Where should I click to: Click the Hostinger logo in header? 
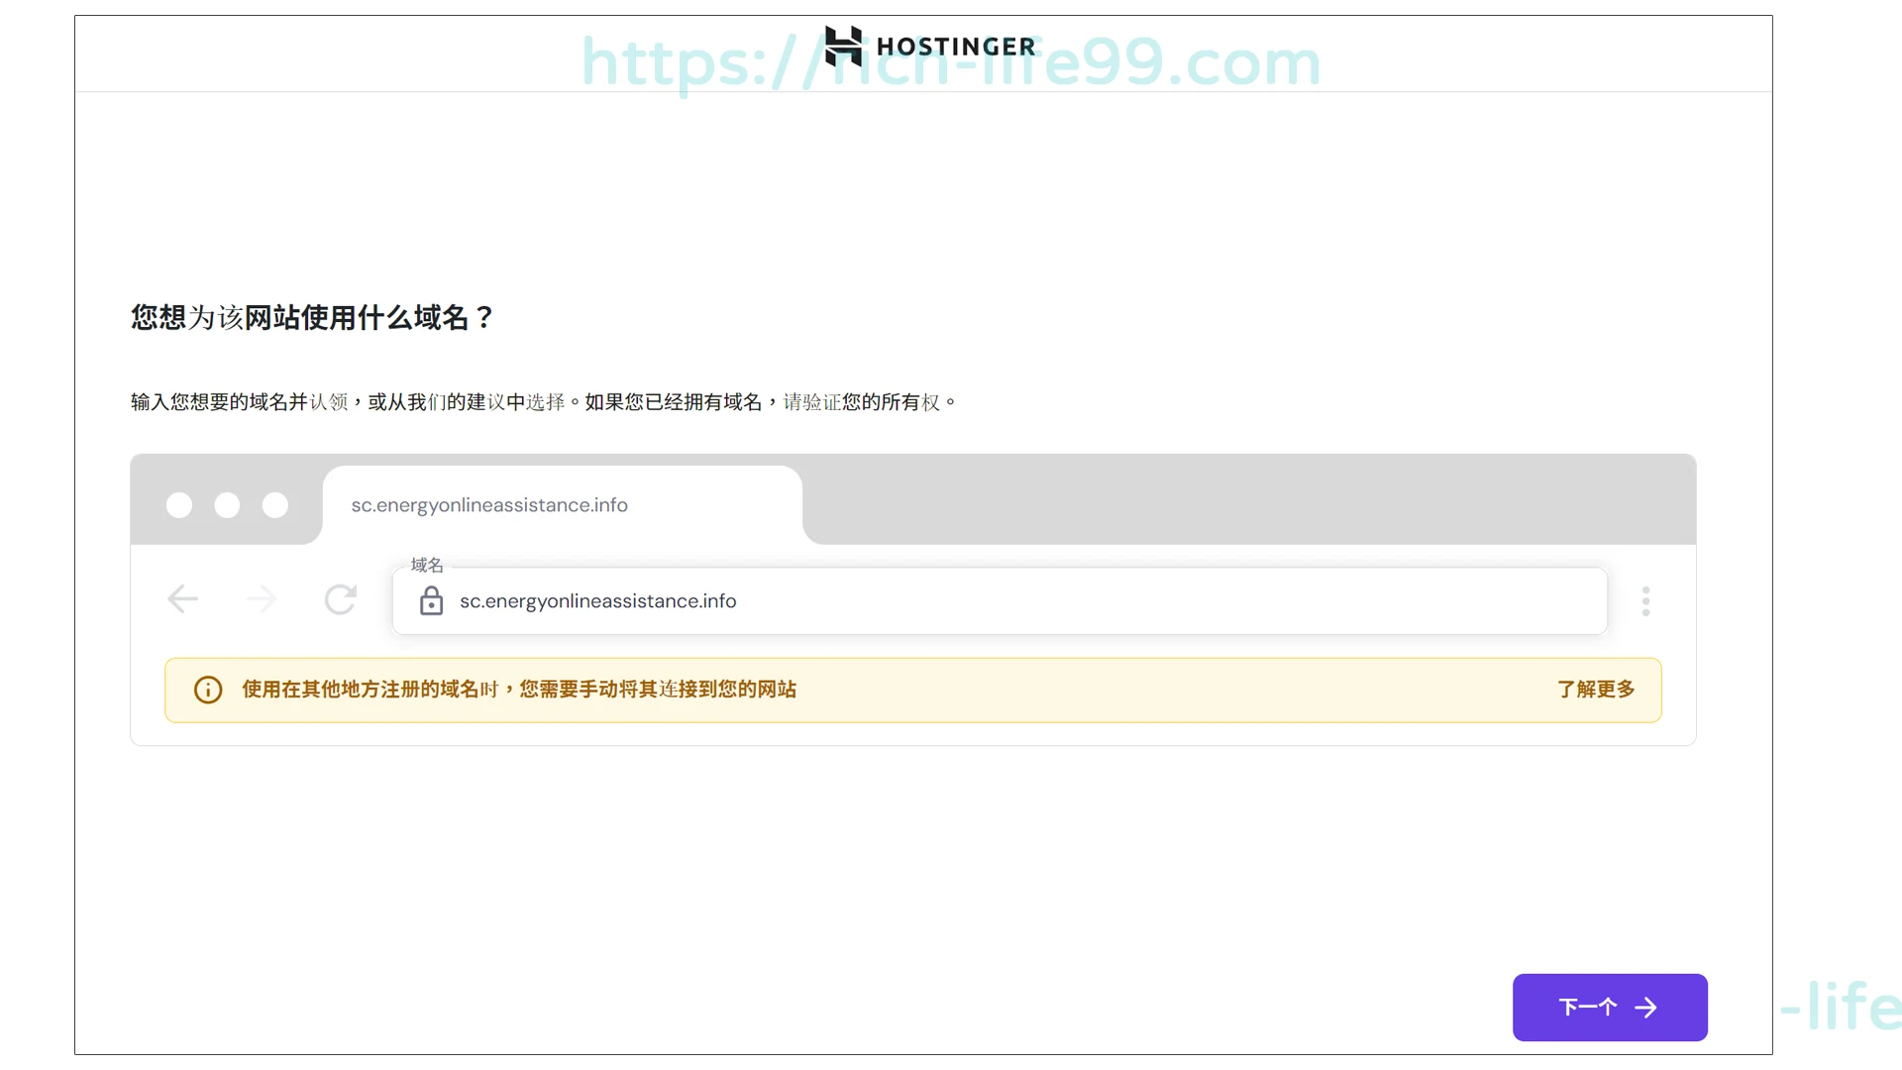pyautogui.click(x=930, y=47)
